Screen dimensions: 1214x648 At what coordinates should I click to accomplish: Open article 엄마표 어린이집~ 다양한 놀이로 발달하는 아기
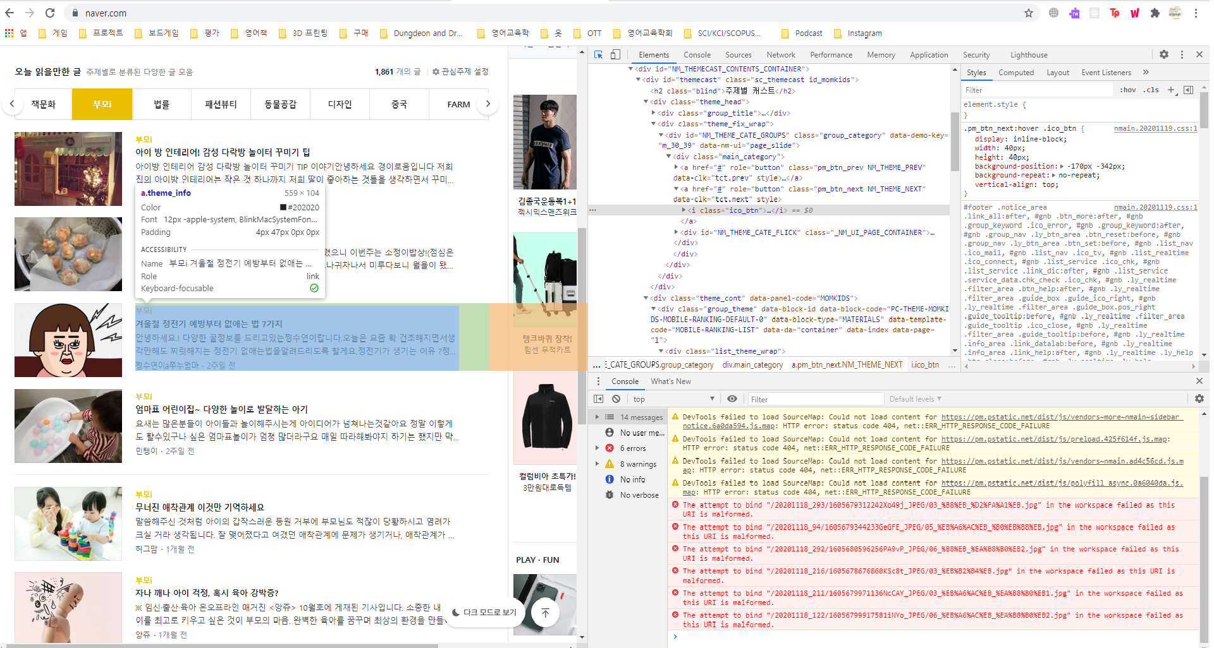click(x=221, y=409)
